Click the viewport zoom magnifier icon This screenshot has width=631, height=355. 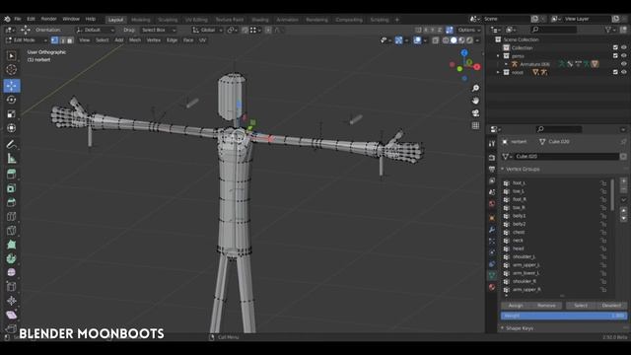click(475, 88)
